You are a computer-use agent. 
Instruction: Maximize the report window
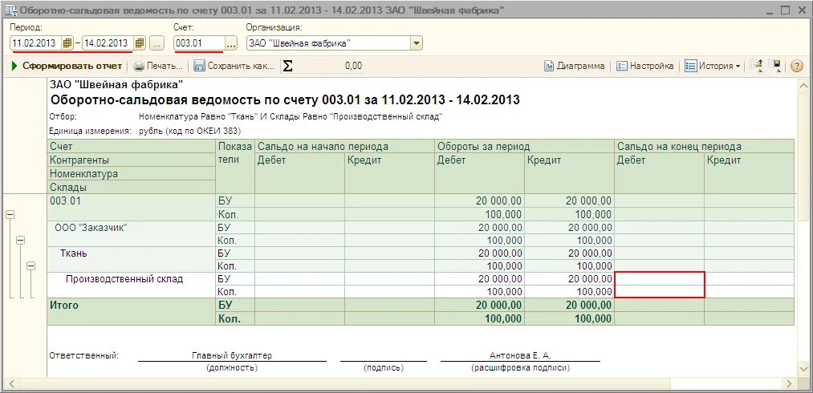pyautogui.click(x=784, y=10)
